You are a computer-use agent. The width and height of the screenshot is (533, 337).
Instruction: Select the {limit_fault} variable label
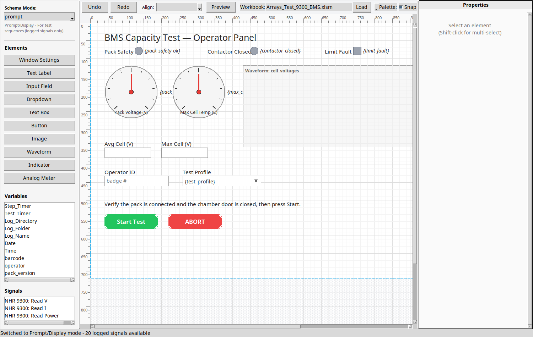376,51
